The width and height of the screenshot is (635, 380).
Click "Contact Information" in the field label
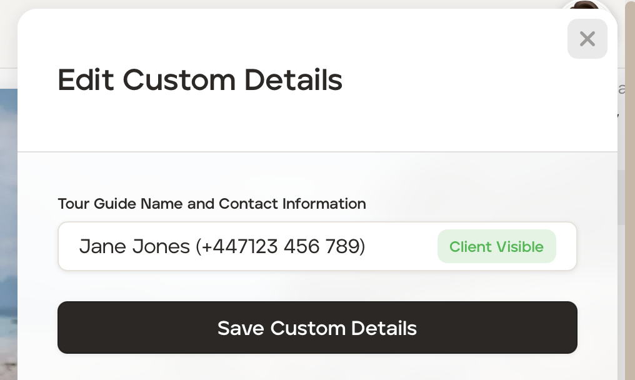pos(292,204)
